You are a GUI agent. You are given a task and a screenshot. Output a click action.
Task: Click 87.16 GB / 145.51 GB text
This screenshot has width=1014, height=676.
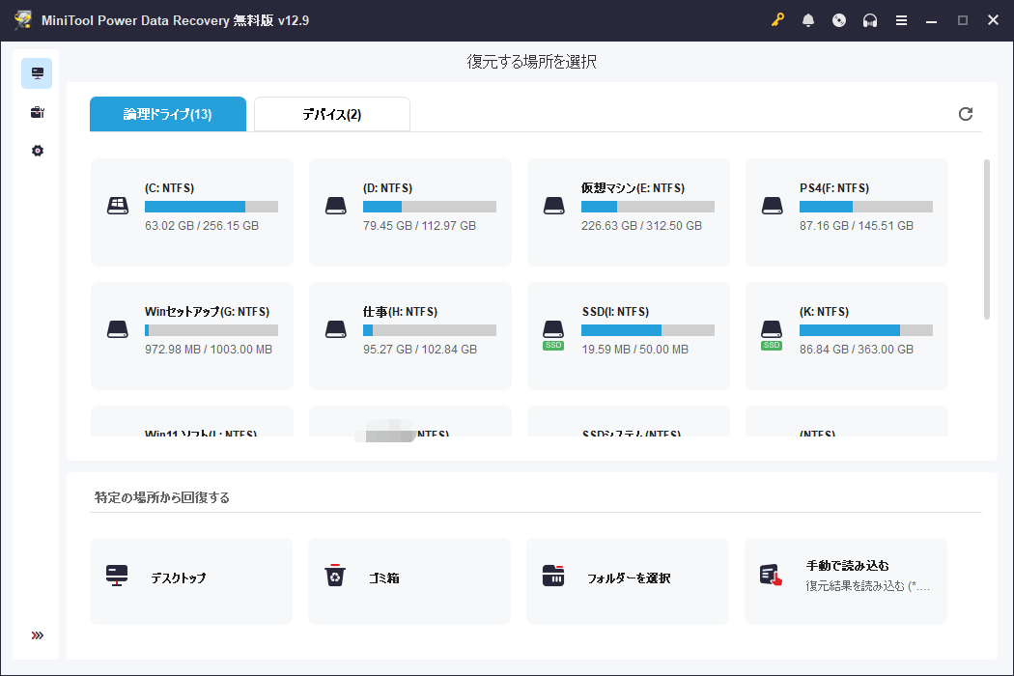click(857, 226)
